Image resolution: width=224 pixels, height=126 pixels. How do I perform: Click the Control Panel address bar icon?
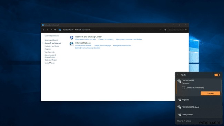pos(60,30)
